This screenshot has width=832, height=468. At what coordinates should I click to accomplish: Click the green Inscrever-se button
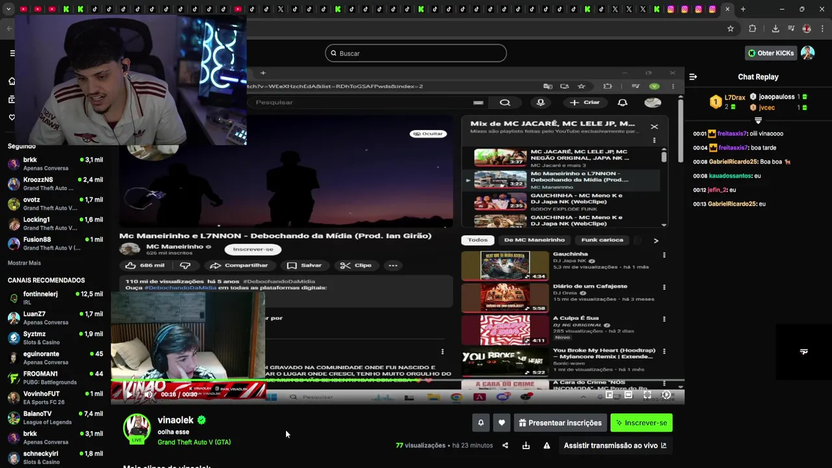(642, 422)
